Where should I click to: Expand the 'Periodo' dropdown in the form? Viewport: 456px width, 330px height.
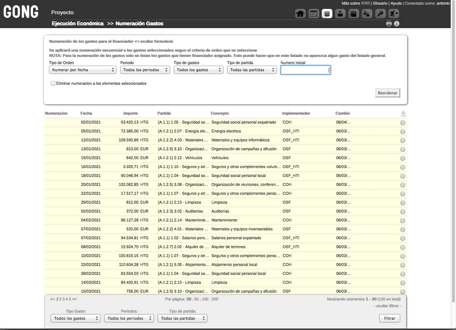145,70
